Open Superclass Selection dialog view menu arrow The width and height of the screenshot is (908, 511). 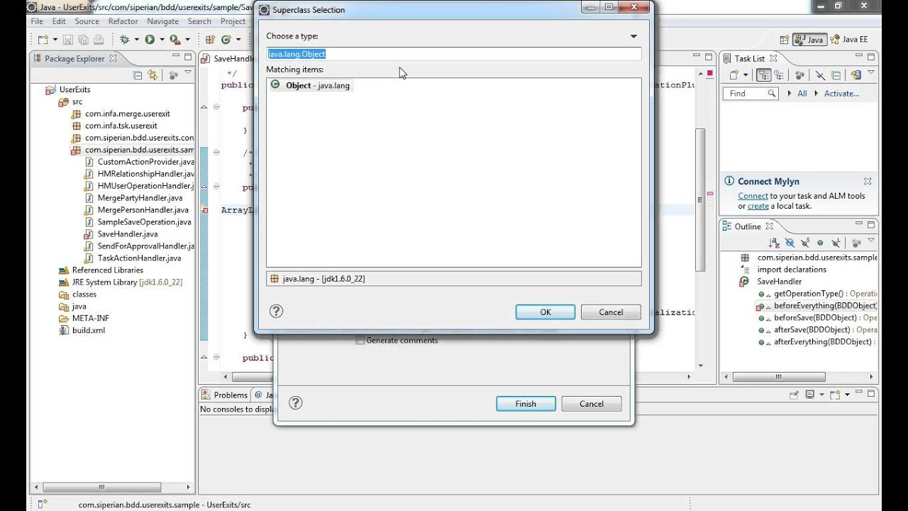coord(633,36)
